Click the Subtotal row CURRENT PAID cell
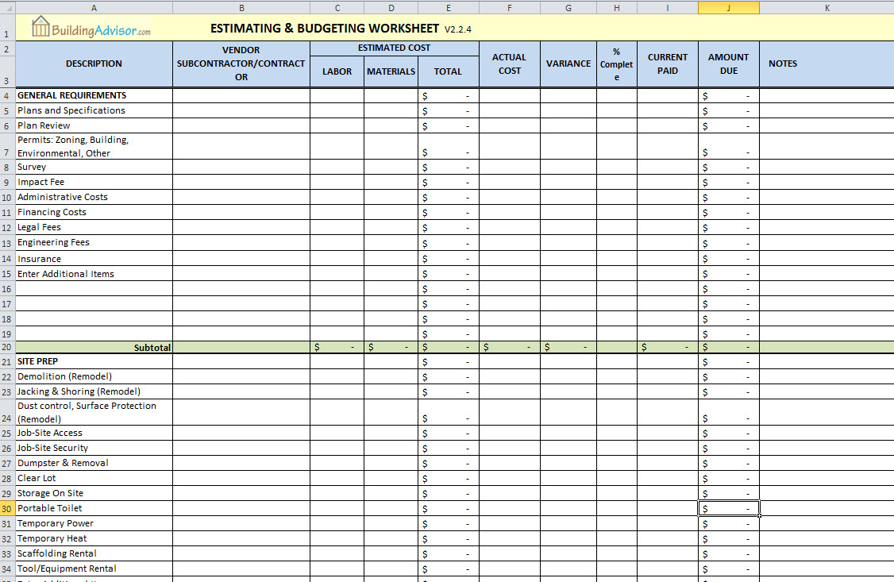Screen dimensions: 894x582 click(667, 347)
